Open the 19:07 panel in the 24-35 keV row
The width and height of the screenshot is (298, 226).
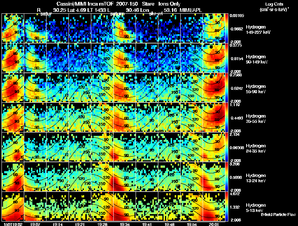click(x=35, y=147)
